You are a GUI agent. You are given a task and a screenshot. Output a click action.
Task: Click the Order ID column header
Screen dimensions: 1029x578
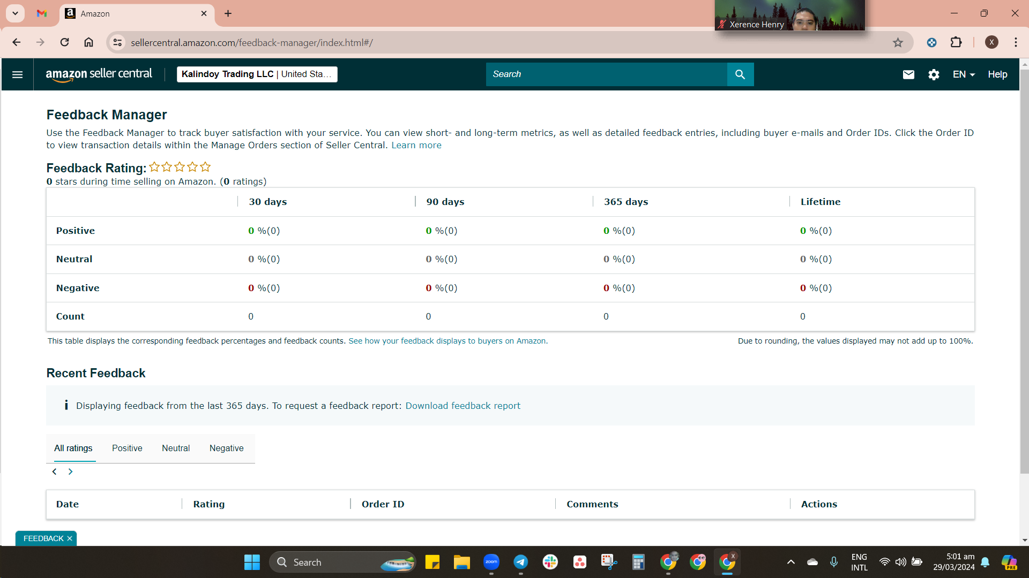[x=383, y=504]
